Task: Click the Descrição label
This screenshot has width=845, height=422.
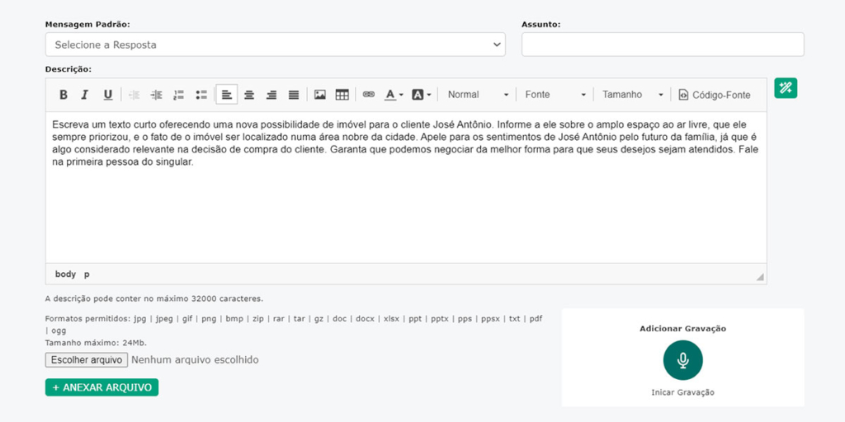Action: click(x=68, y=69)
